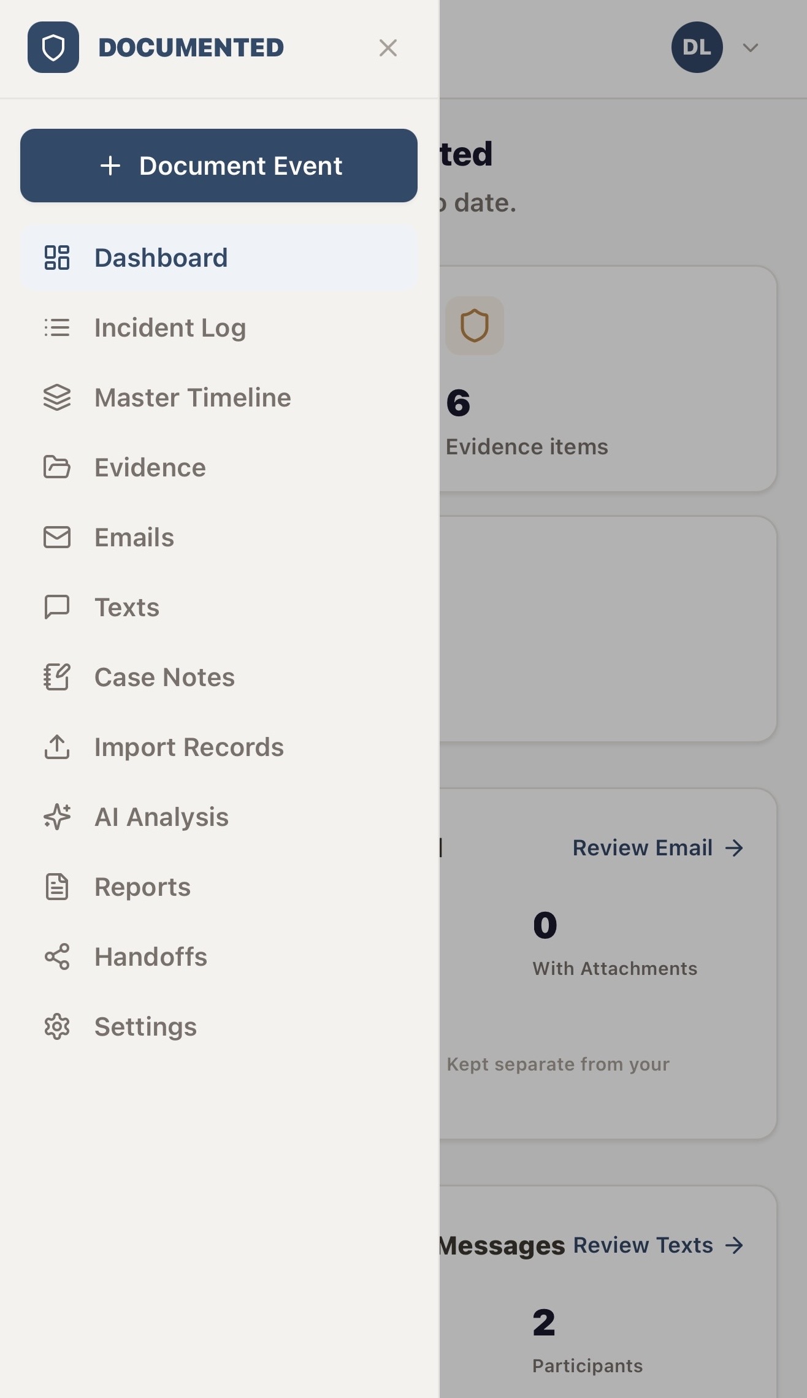Click the 'Kept separate from your' text

pos(558,1064)
